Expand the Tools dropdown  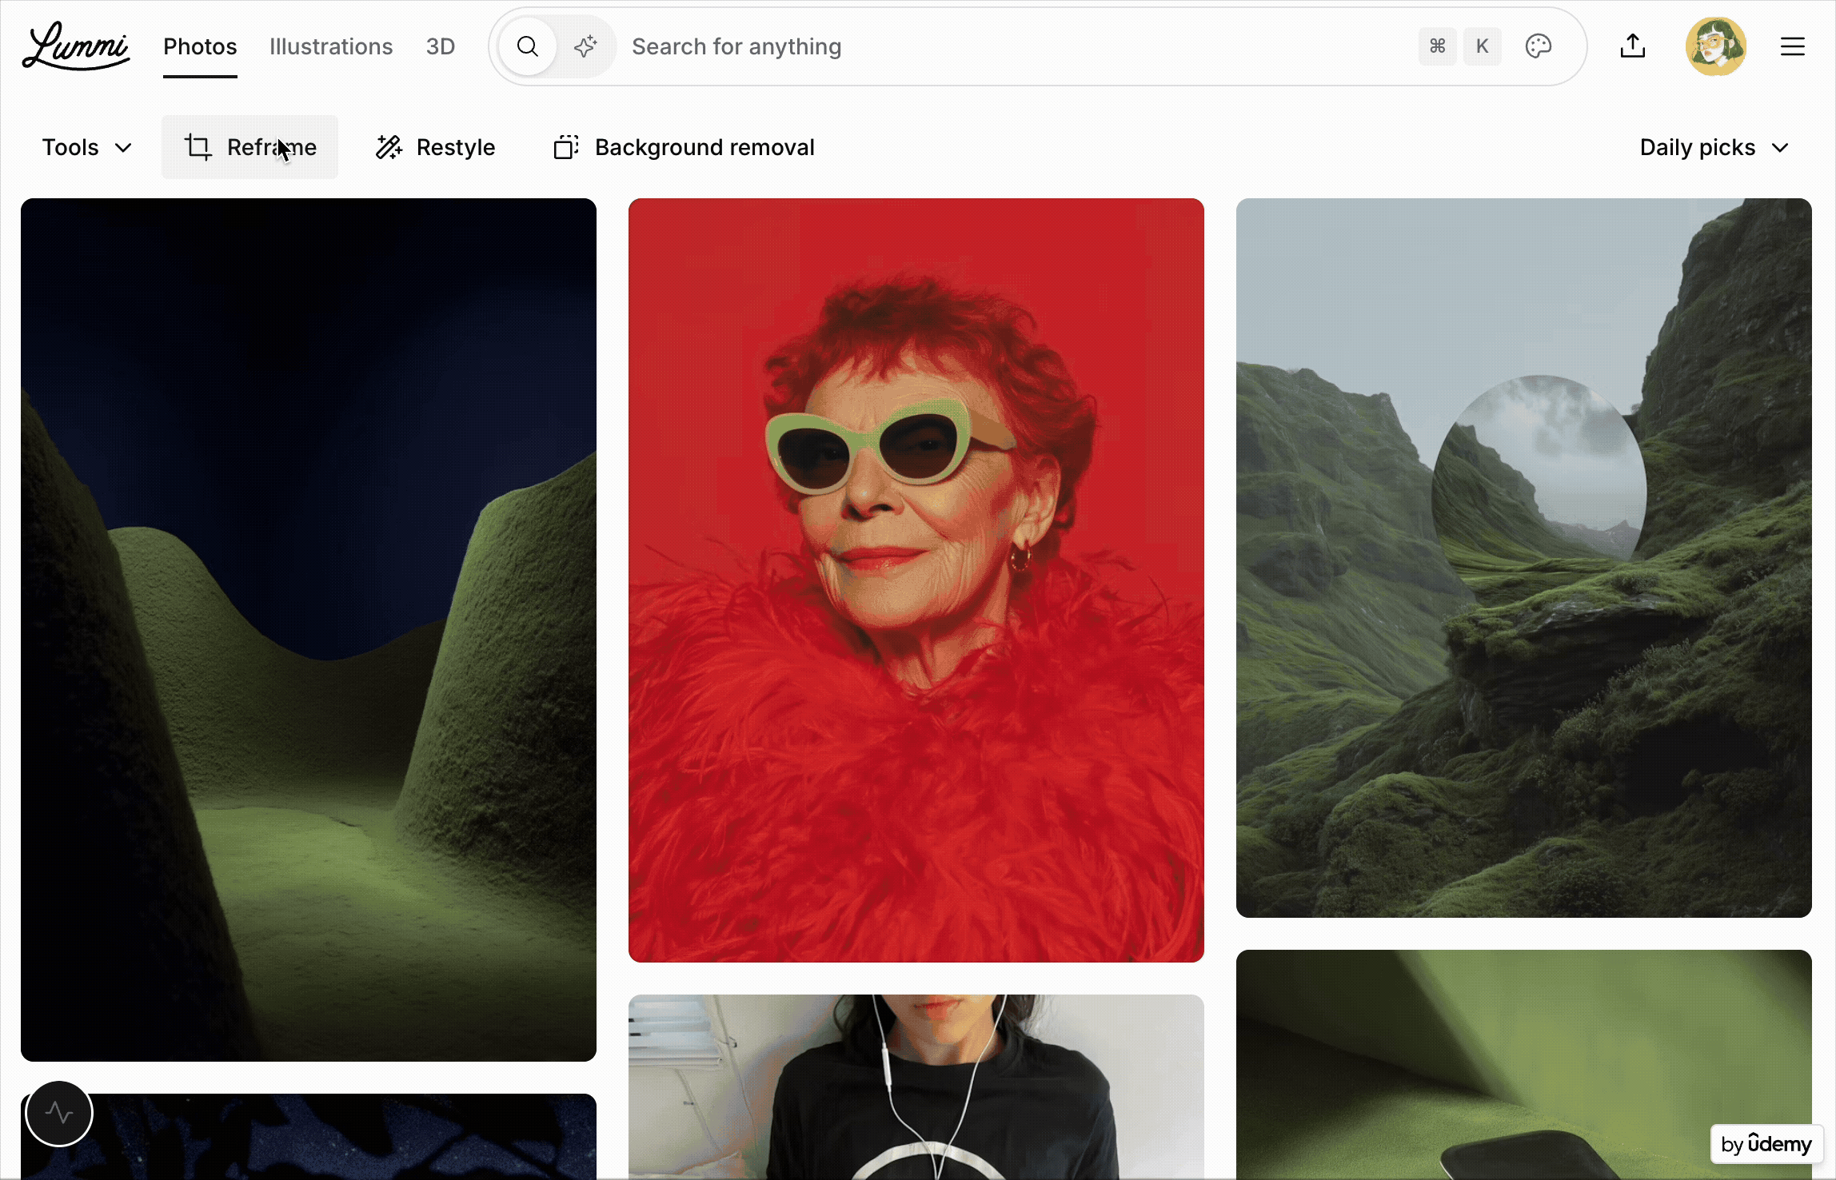coord(86,147)
